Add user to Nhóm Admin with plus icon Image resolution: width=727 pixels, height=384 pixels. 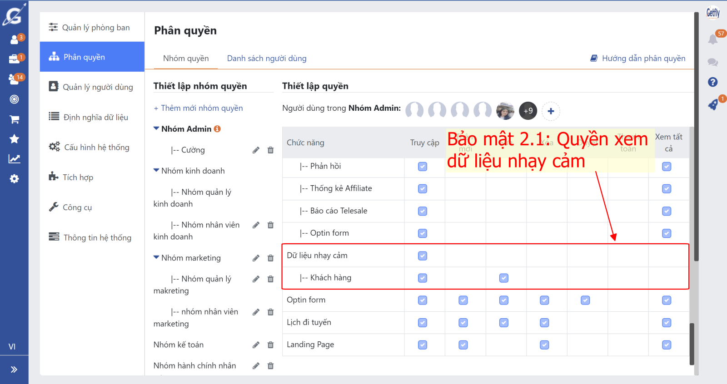[551, 111]
